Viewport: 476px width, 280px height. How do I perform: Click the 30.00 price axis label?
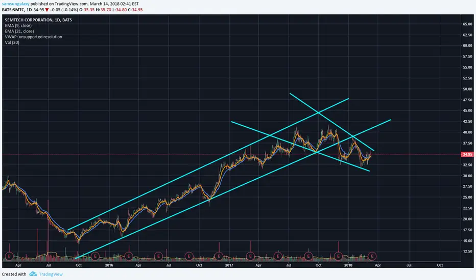[x=467, y=176]
